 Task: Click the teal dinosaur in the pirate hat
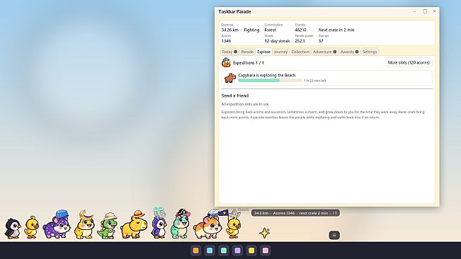(x=181, y=224)
